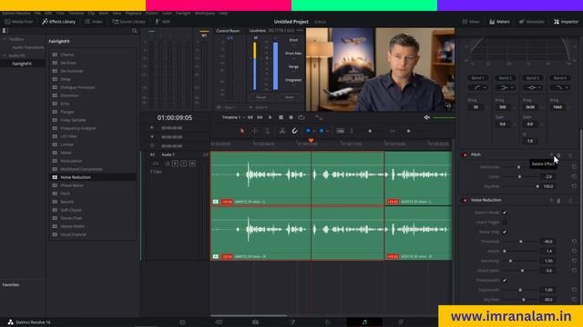
Task: Open the Band 4 filter shape dropdown
Action: [559, 87]
